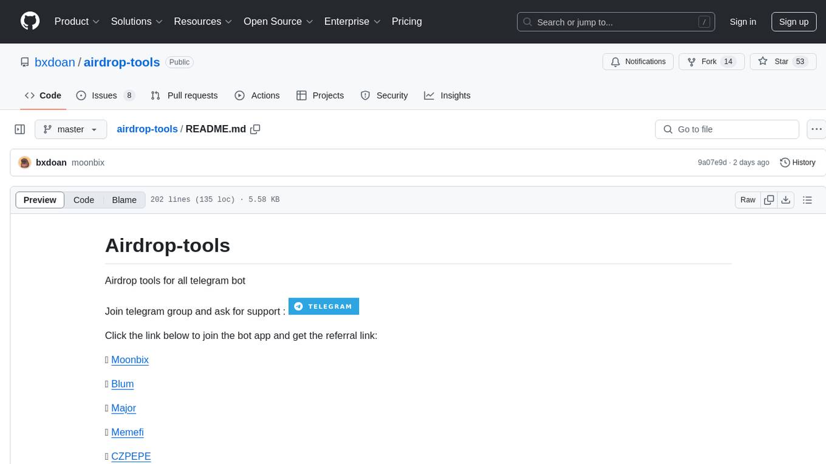Click the Public repository badge
The width and height of the screenshot is (826, 464).
pyautogui.click(x=179, y=62)
